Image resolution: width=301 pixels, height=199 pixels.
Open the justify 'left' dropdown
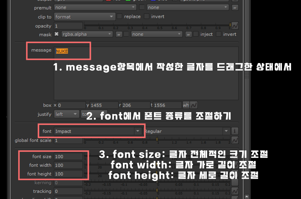tap(66, 114)
